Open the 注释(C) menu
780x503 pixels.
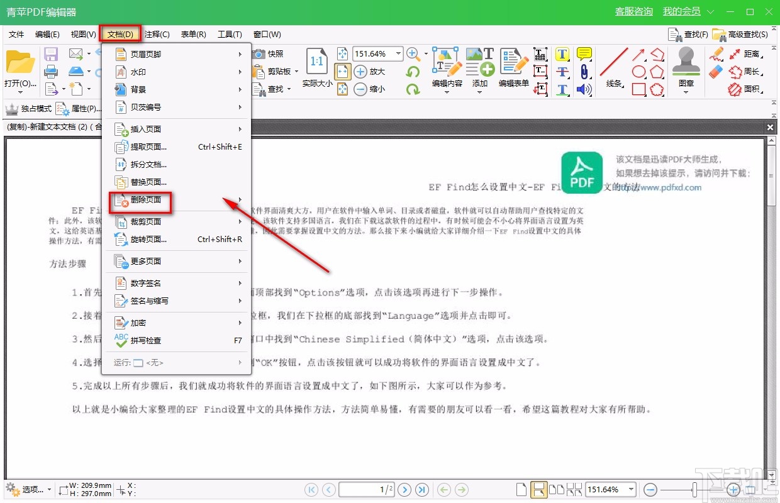[156, 34]
